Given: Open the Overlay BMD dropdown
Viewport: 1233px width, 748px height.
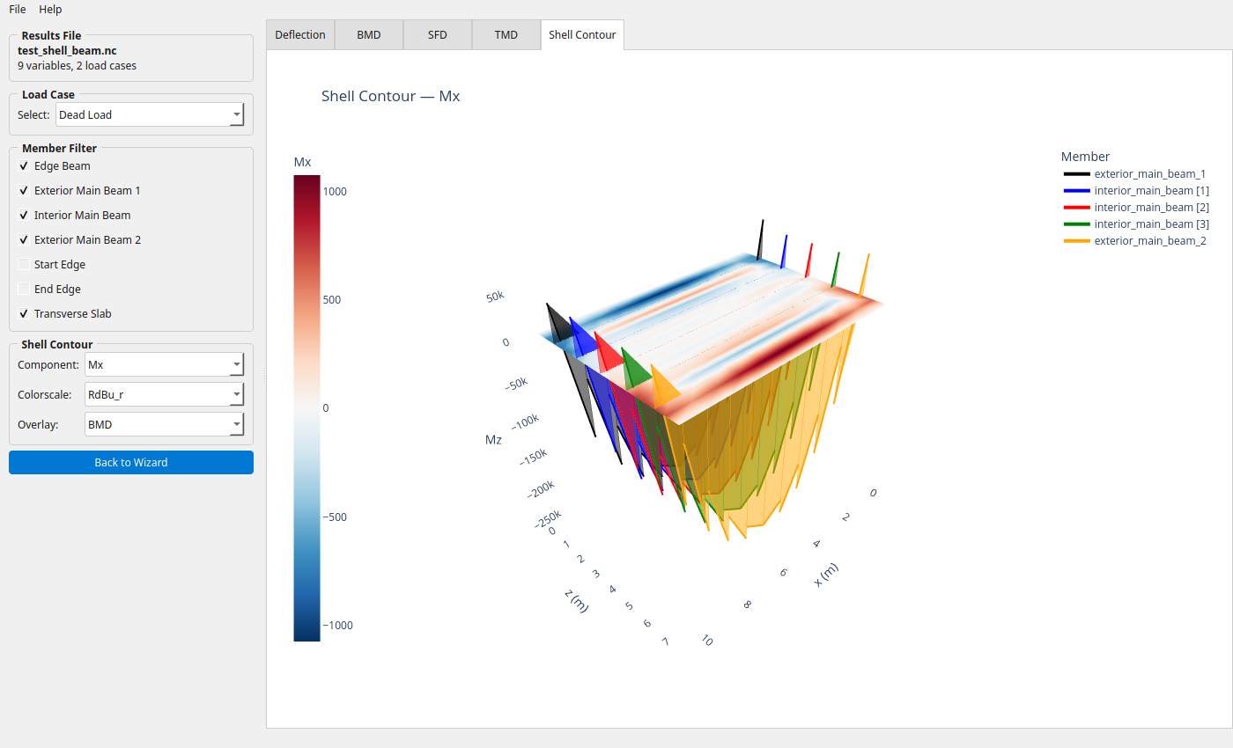Looking at the screenshot, I should click(x=164, y=425).
